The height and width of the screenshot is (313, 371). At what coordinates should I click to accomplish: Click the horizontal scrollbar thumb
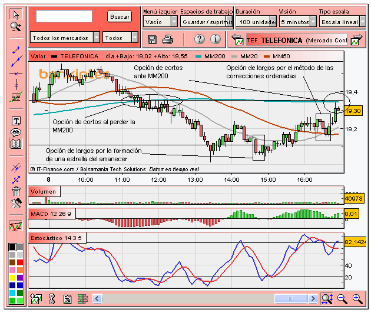291,298
